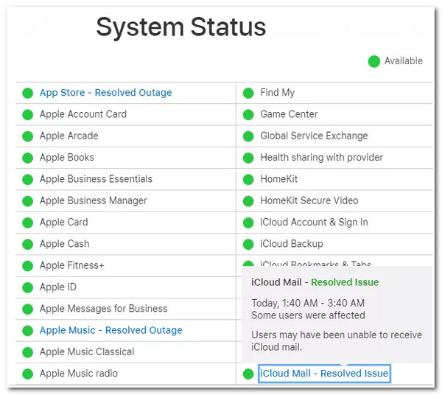
Task: Click green dot beside iCloud Account & Sign In
Action: click(x=248, y=223)
